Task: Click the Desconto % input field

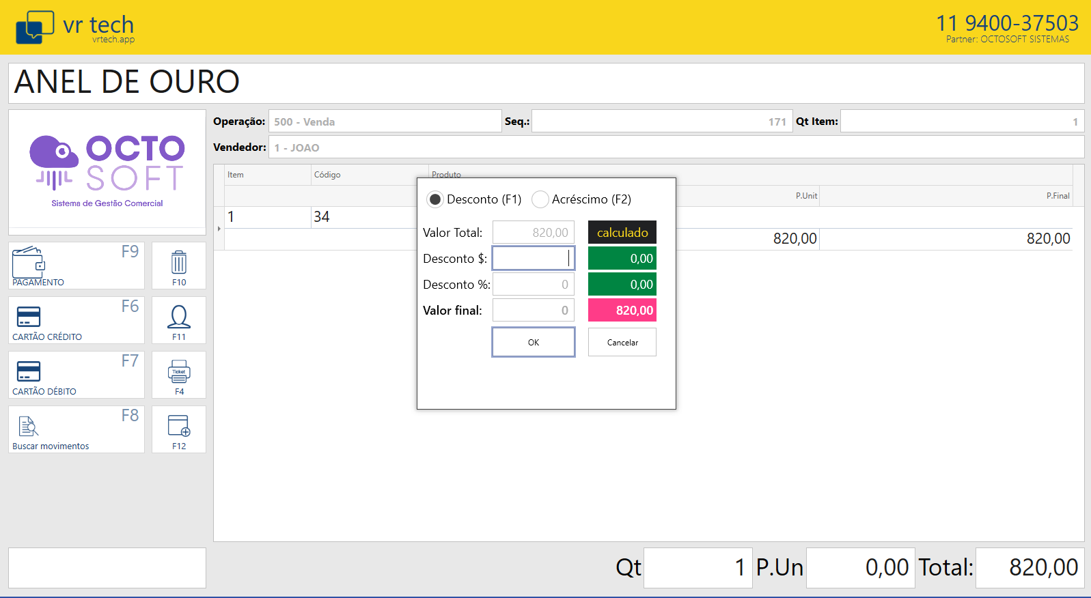Action: (533, 285)
